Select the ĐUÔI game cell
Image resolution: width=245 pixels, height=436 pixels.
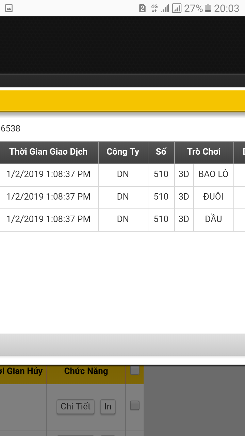[213, 197]
